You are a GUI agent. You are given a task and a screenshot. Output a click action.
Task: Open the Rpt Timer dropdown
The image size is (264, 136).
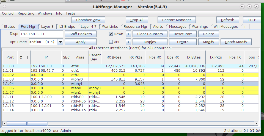coord(61,42)
